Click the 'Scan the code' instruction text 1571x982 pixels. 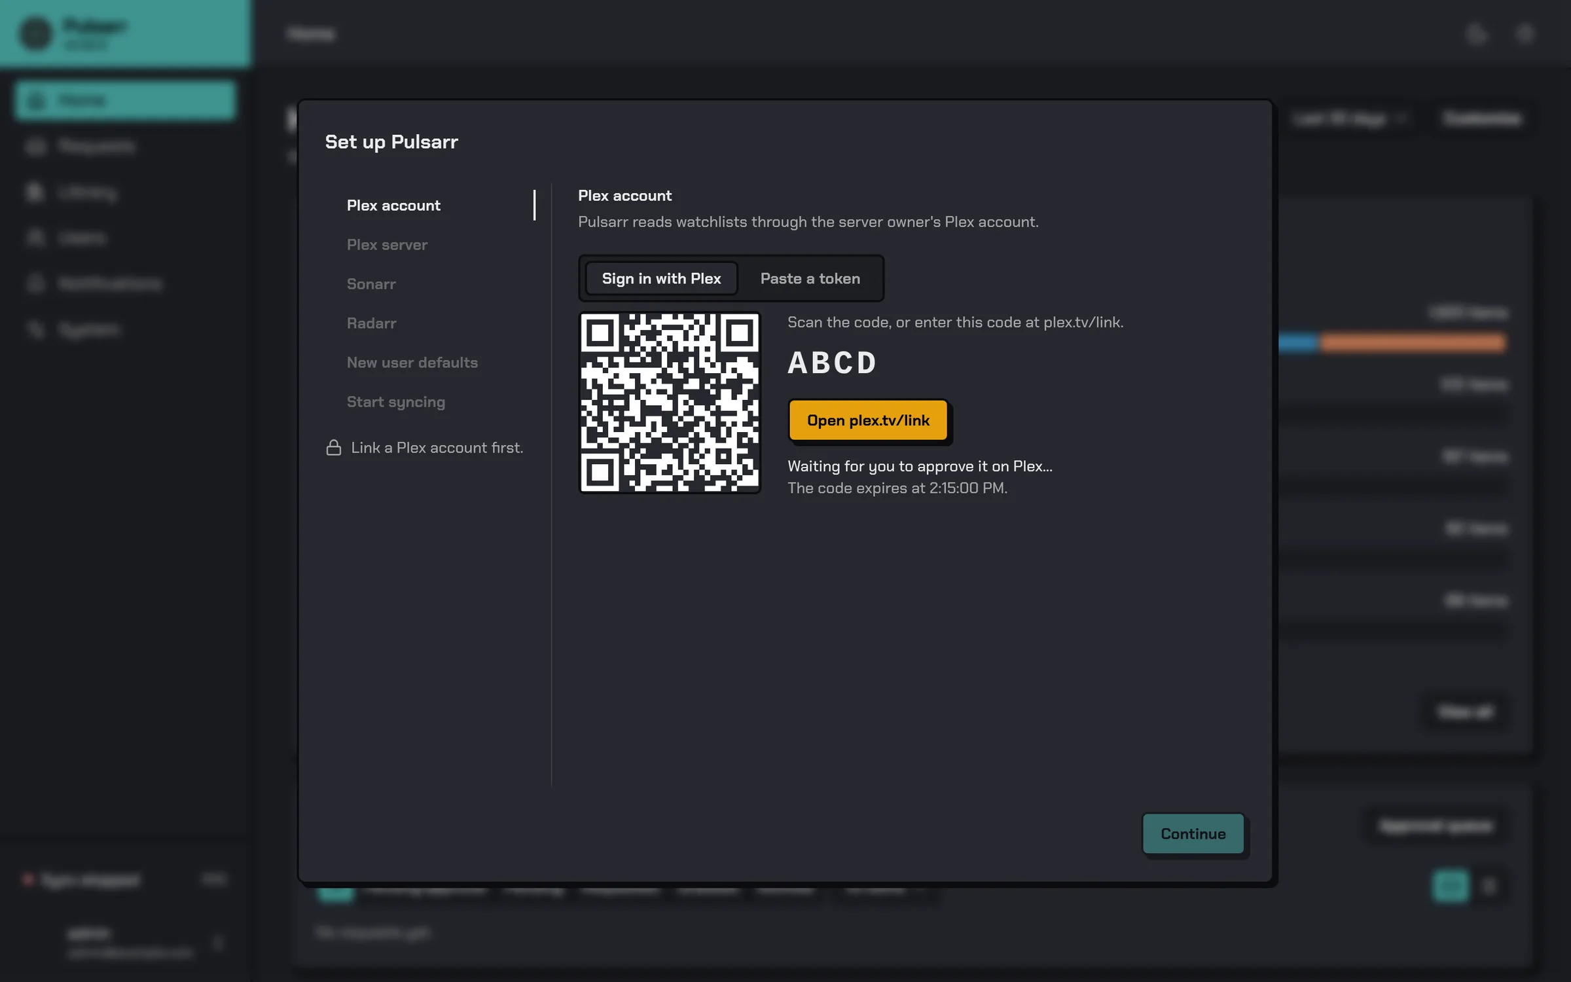click(x=955, y=322)
